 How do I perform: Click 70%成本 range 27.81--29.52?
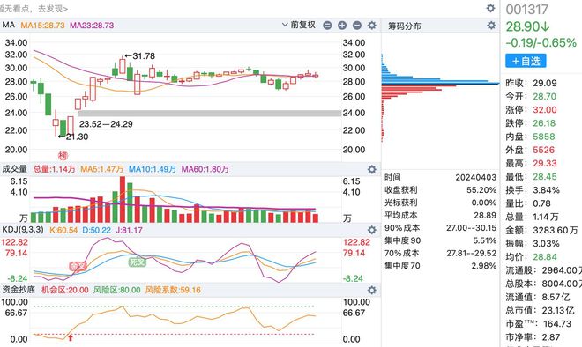pyautogui.click(x=472, y=254)
